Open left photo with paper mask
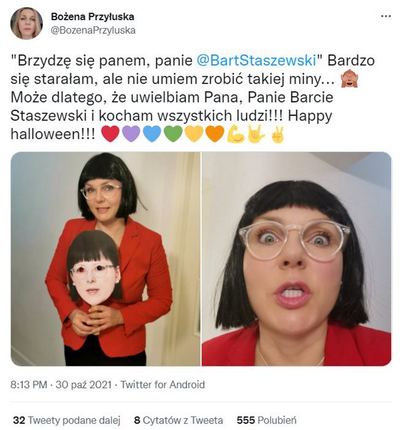The height and width of the screenshot is (430, 403). tap(106, 259)
